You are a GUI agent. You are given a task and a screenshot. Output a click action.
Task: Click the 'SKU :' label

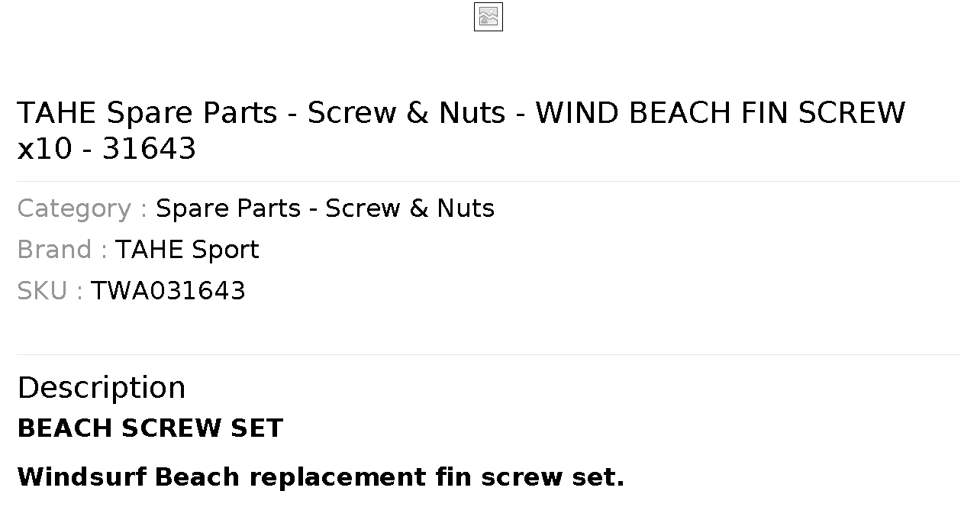pos(50,291)
